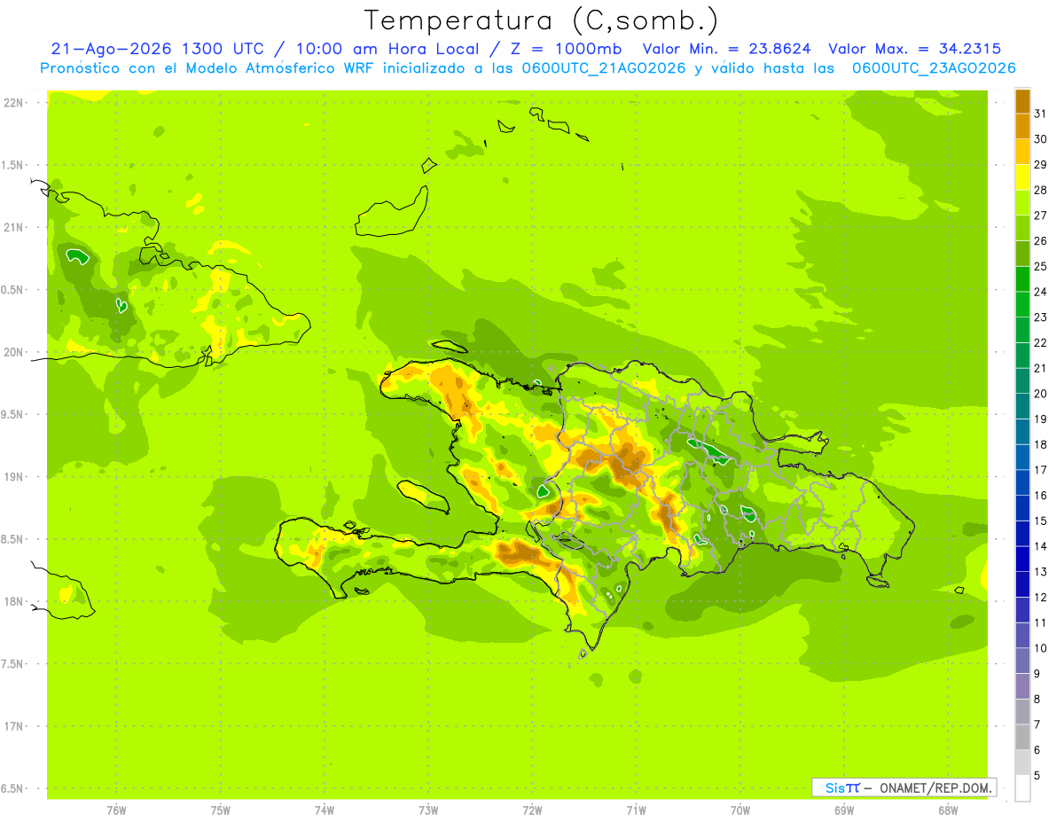Click the white swatch below the 5 label
This screenshot has width=1064, height=822.
click(x=1022, y=788)
